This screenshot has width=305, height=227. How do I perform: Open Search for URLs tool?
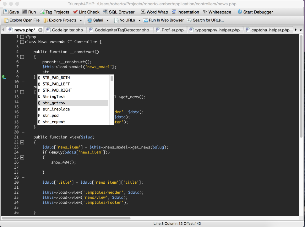[x=205, y=20]
